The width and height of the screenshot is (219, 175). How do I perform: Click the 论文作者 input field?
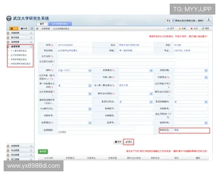click(75, 77)
